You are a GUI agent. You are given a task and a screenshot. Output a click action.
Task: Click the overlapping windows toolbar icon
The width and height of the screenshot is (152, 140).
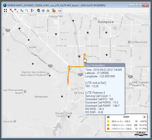tap(54, 10)
